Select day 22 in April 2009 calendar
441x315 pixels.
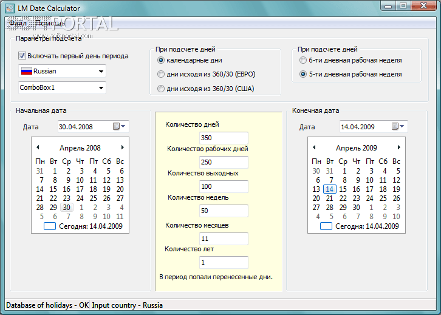pyautogui.click(x=343, y=198)
